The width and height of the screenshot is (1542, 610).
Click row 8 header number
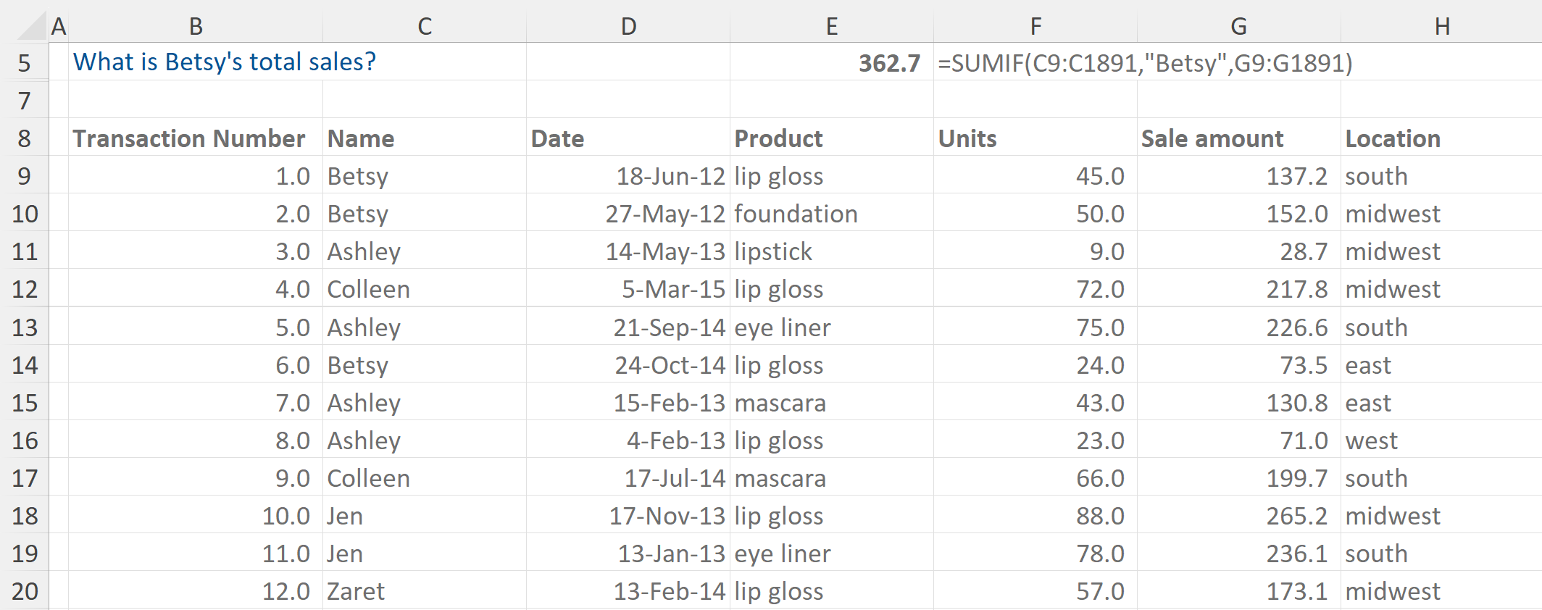(25, 138)
